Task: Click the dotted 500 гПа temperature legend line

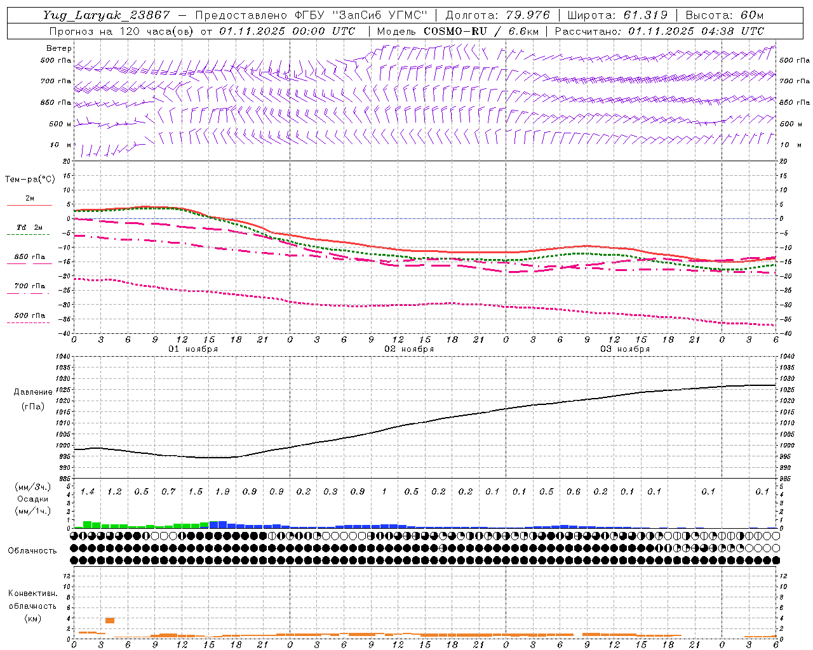Action: coord(28,322)
